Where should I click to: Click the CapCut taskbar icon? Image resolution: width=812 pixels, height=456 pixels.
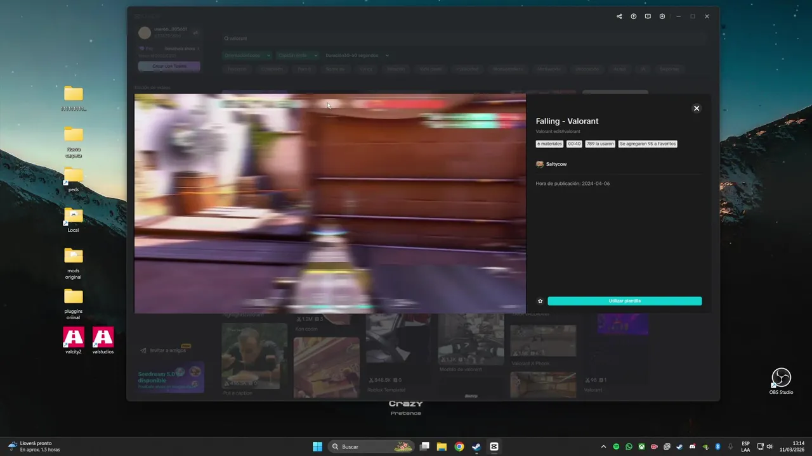coord(494,446)
